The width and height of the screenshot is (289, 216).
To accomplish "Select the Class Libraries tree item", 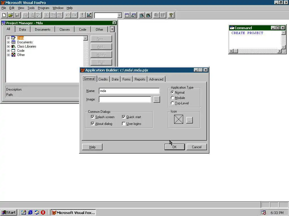I will [27, 46].
